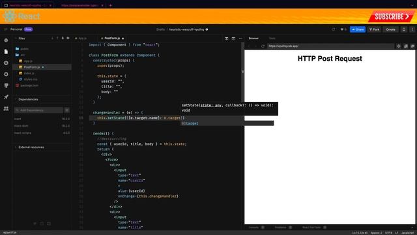The image size is (417, 235).
Task: Click the JavaScript language mode in status bar
Action: click(407, 233)
